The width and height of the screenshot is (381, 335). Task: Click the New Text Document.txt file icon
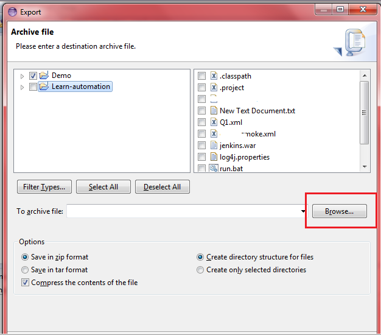point(214,111)
